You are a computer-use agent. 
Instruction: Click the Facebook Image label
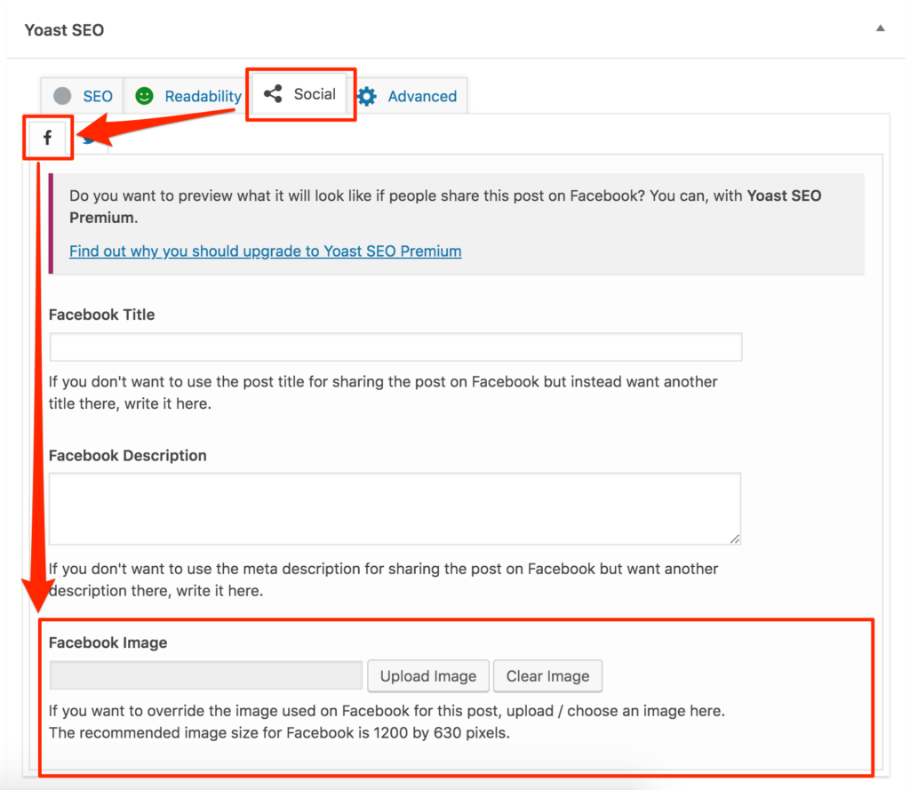(108, 642)
